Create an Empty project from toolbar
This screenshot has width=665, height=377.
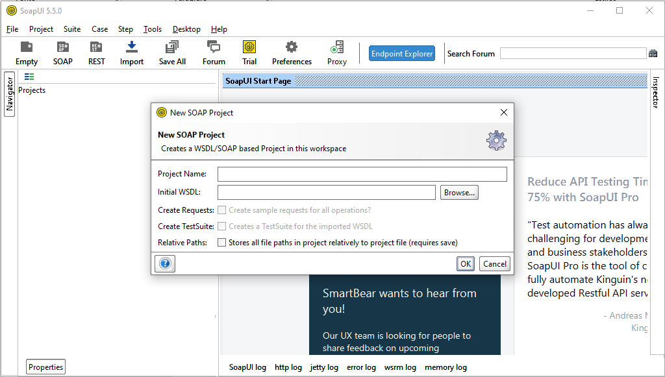click(26, 53)
